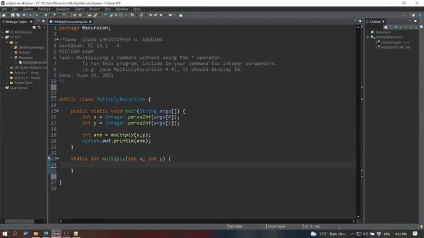
Task: Collapse the src folder
Action: 7,42
